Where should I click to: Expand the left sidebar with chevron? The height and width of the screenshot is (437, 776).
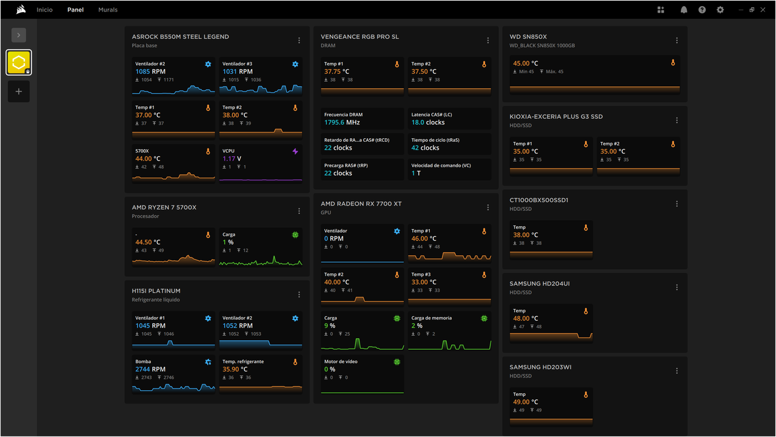pyautogui.click(x=19, y=35)
